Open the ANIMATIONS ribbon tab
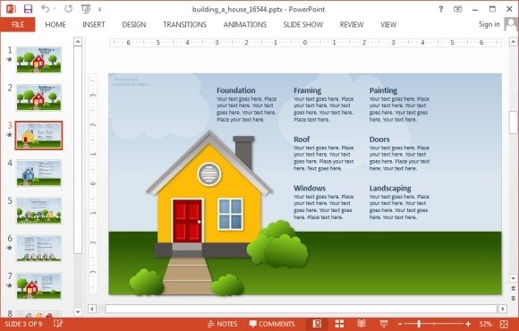519x331 pixels. 245,24
